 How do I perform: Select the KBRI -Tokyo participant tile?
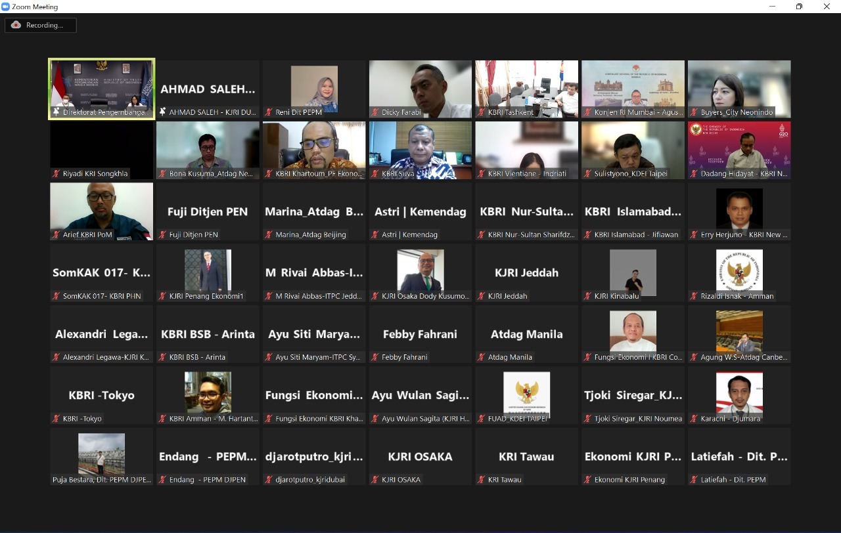click(102, 395)
